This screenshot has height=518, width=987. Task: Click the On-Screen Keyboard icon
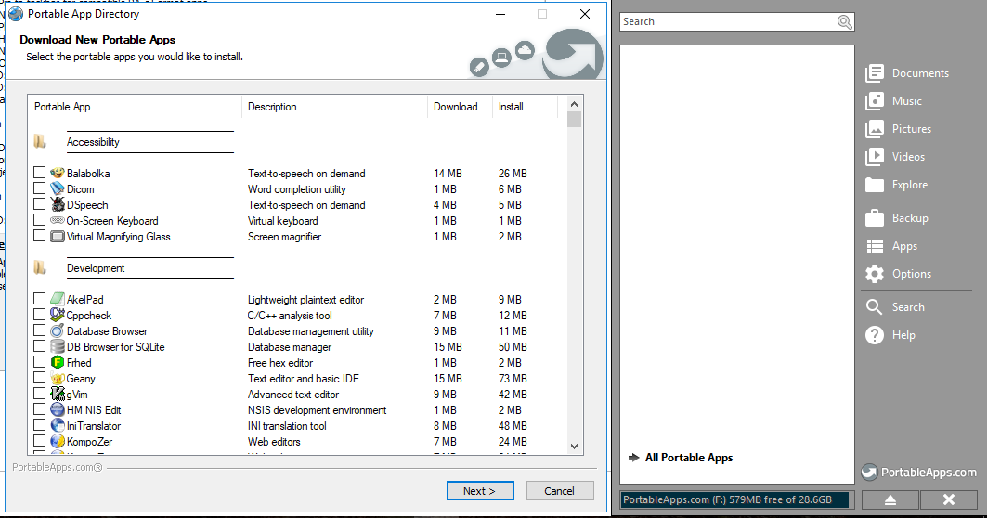tap(58, 220)
